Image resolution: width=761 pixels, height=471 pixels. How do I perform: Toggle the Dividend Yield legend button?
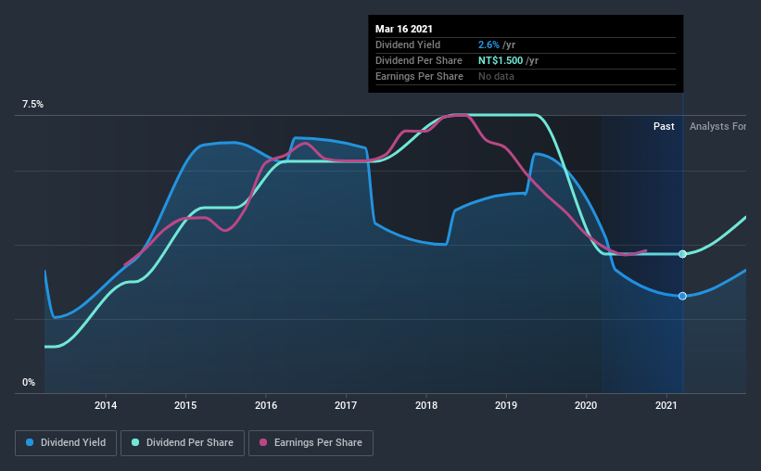66,443
